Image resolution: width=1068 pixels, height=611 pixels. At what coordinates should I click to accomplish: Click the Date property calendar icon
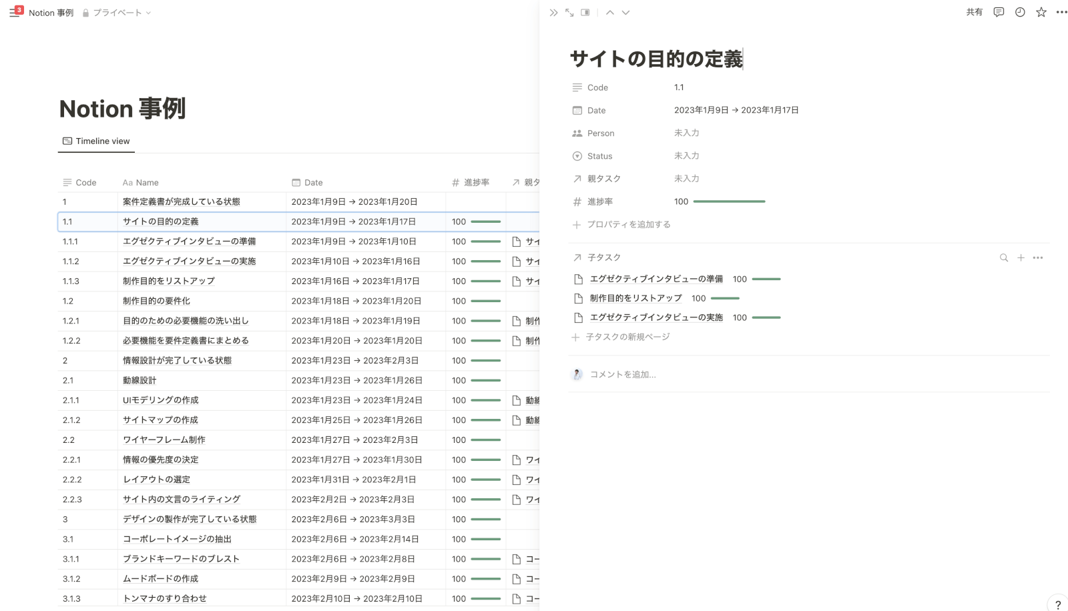[x=577, y=110]
